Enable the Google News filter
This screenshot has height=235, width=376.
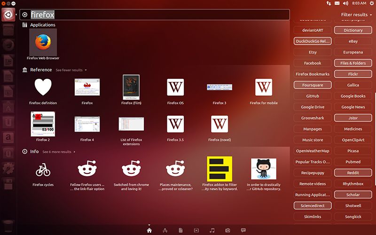click(353, 107)
